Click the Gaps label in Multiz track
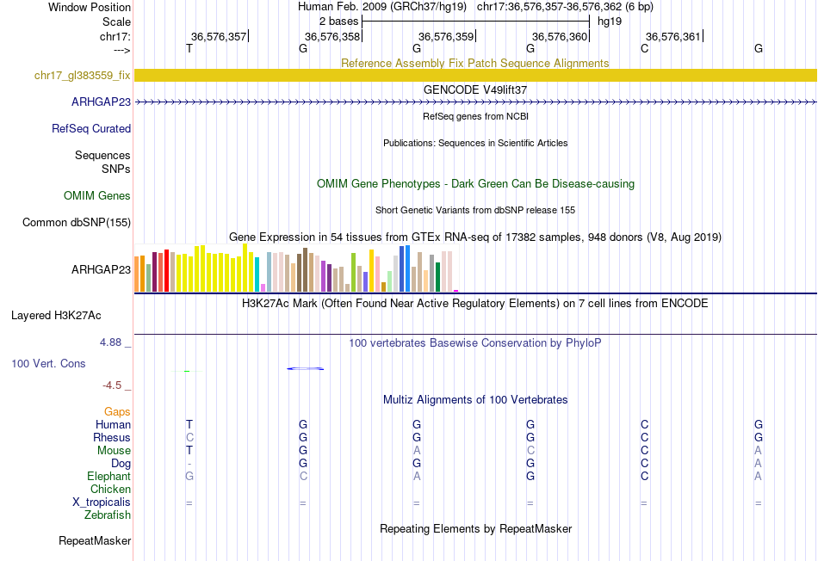Image resolution: width=818 pixels, height=561 pixels. coord(117,412)
